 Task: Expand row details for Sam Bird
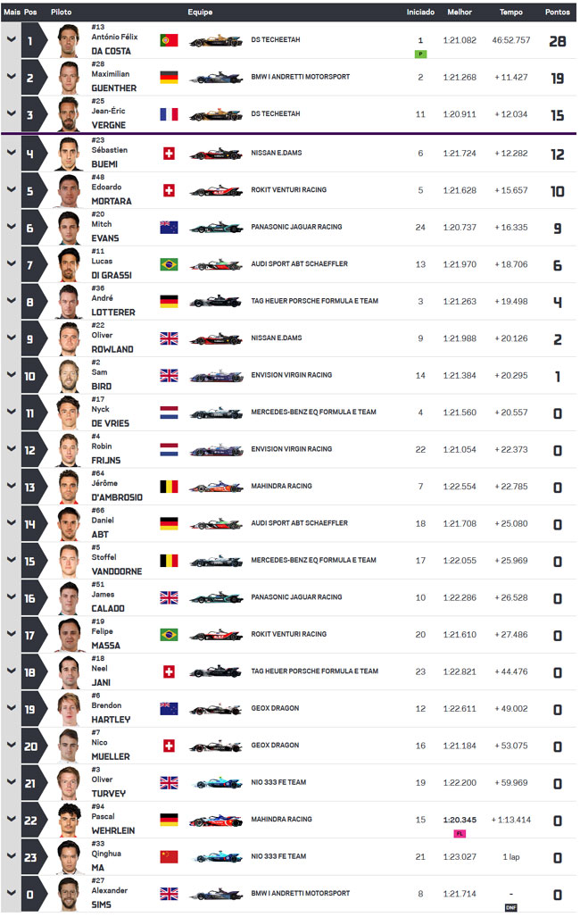coord(11,374)
